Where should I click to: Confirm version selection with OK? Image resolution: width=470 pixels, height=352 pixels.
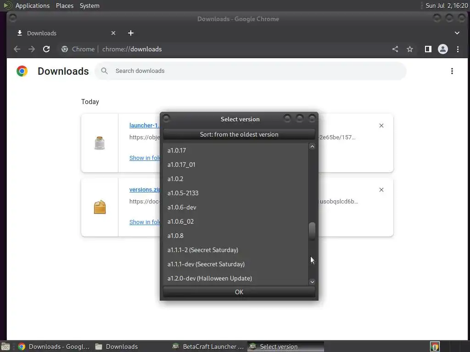tap(239, 292)
